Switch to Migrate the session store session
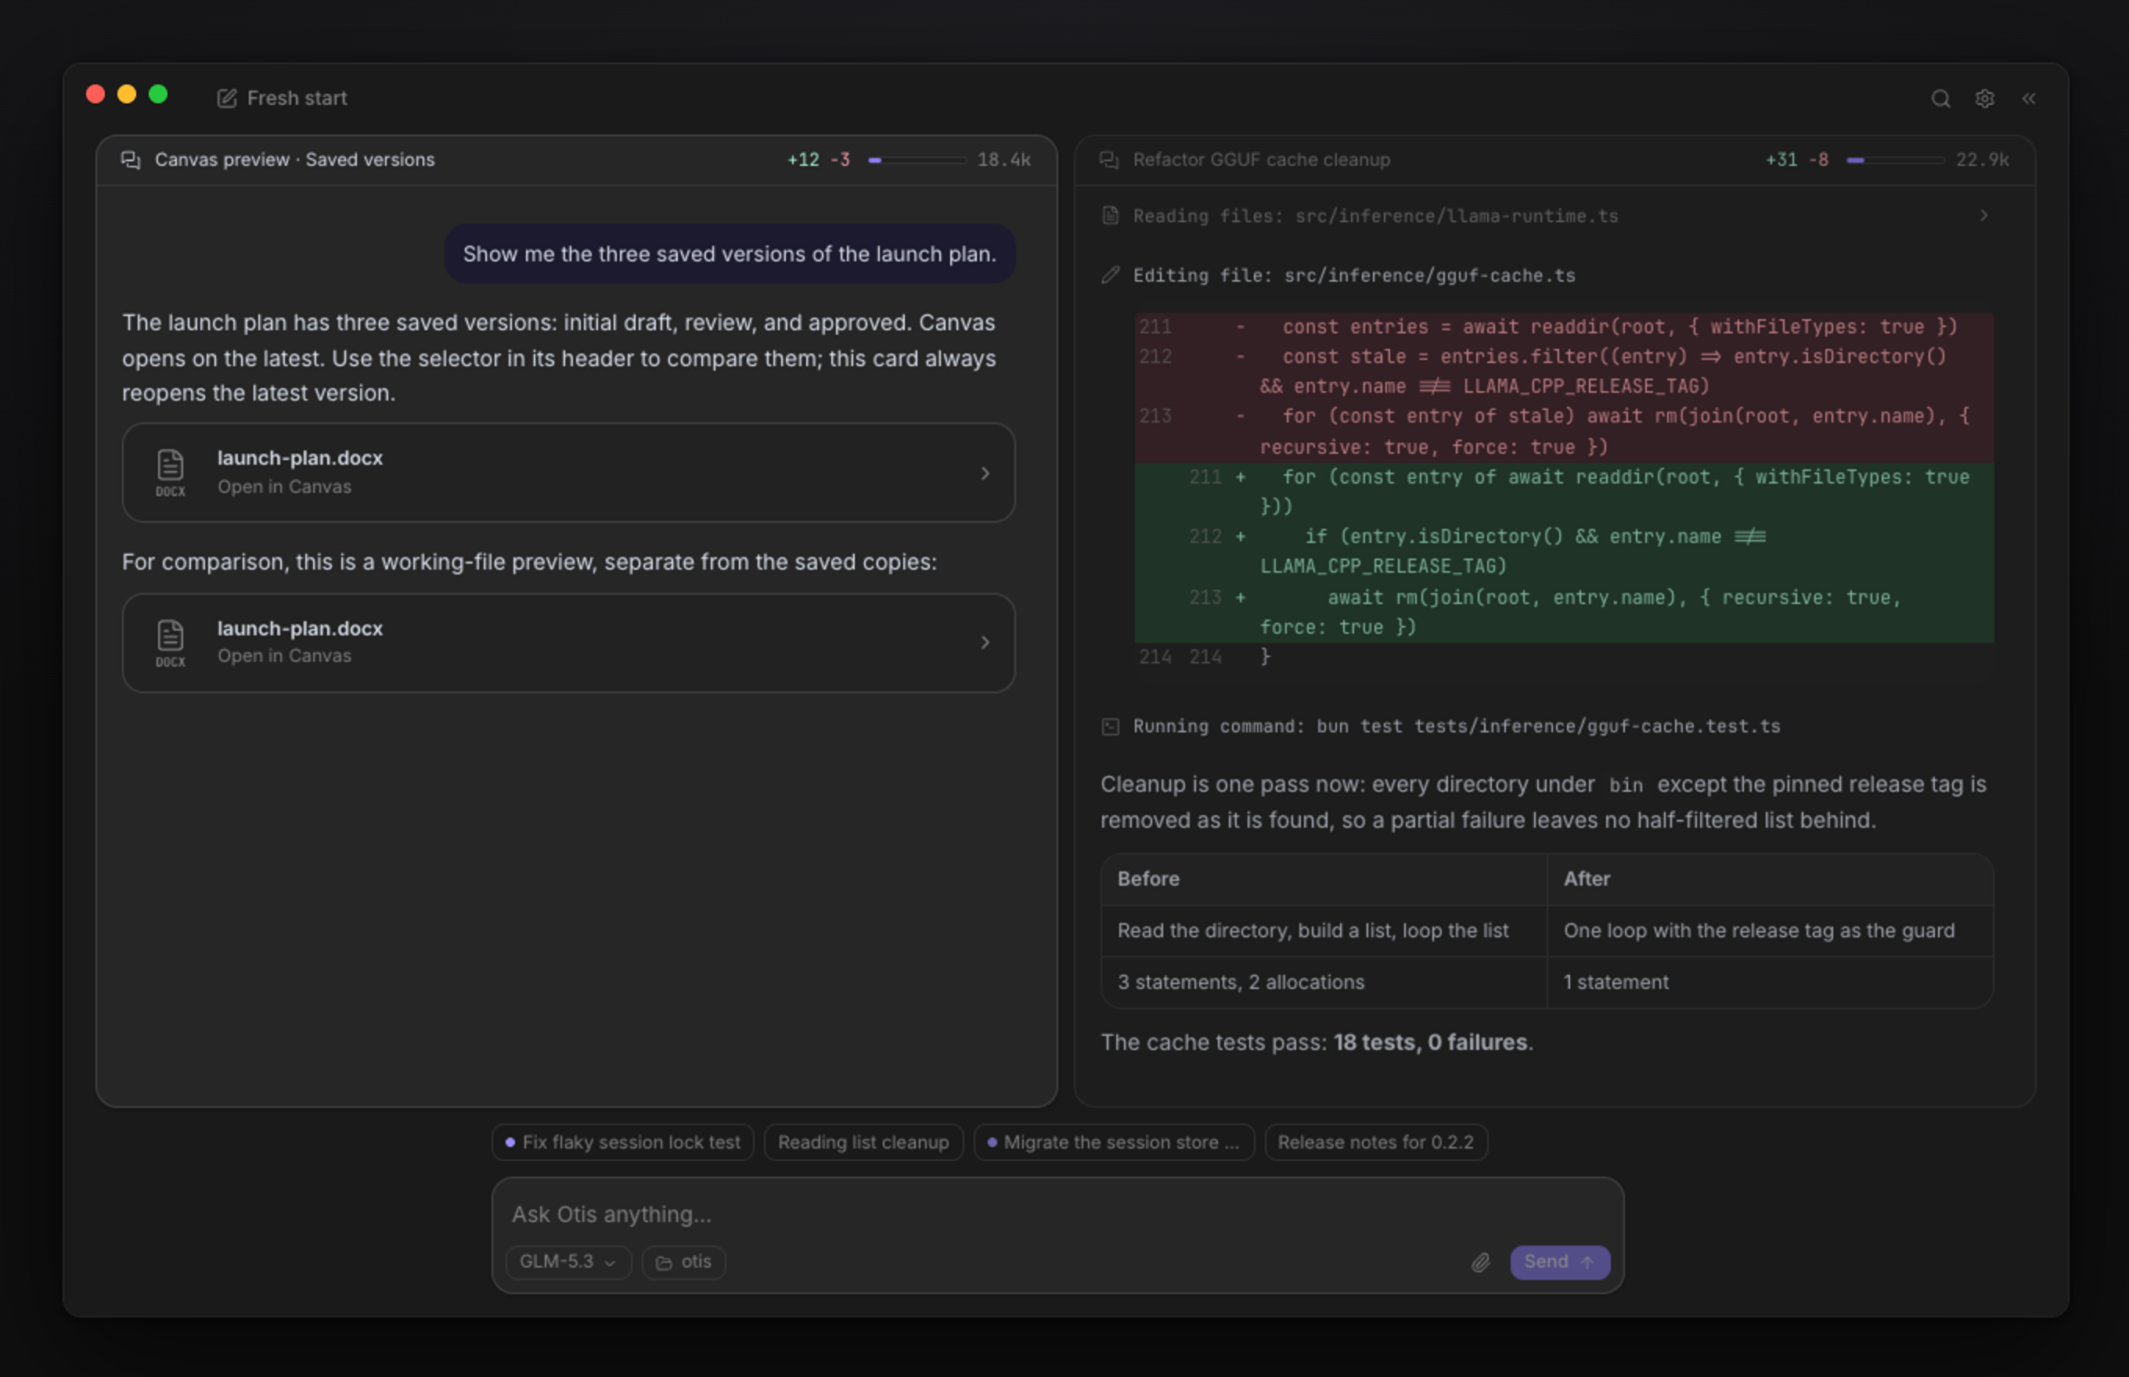The image size is (2129, 1377). tap(1114, 1142)
